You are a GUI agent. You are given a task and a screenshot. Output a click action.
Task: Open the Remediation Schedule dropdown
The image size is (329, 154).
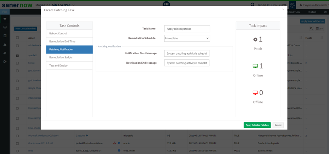pos(187,38)
